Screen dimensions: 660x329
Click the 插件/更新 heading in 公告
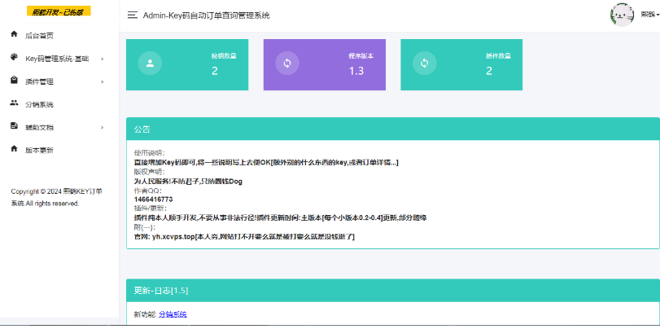[151, 208]
